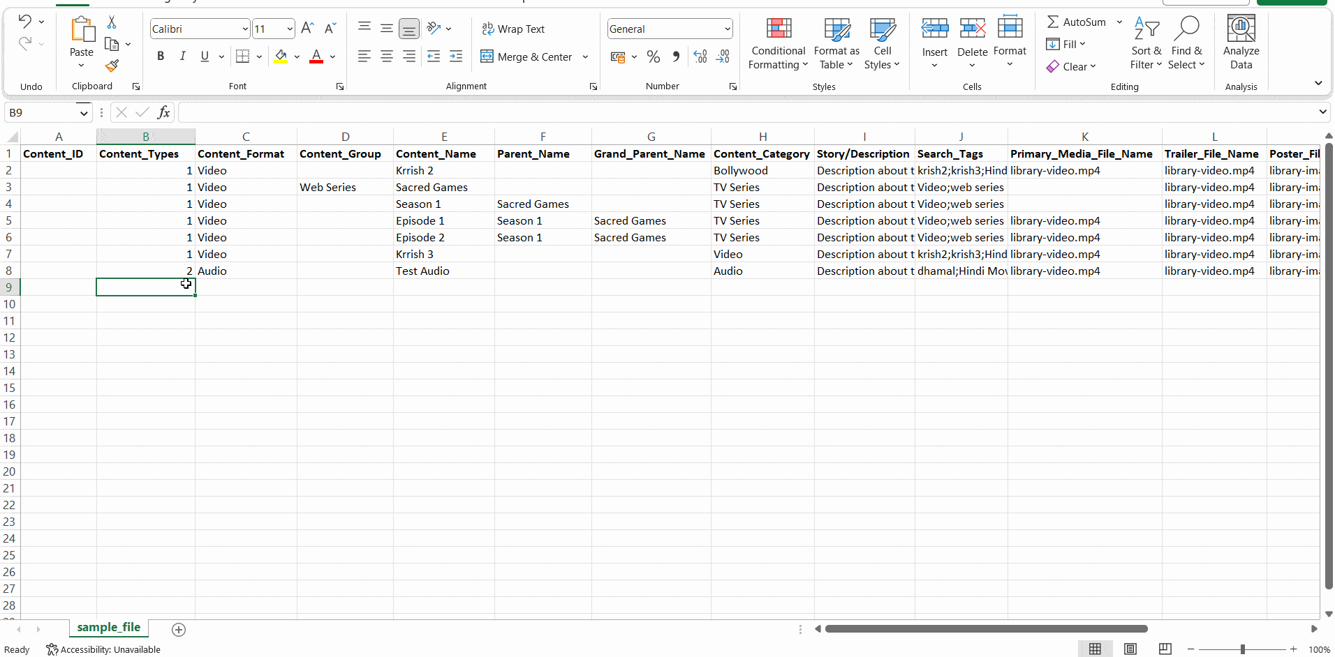Image resolution: width=1335 pixels, height=657 pixels.
Task: Click the Cut scissors icon
Action: point(112,22)
